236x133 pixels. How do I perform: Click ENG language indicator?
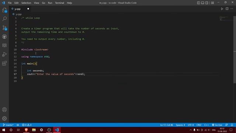point(214,130)
